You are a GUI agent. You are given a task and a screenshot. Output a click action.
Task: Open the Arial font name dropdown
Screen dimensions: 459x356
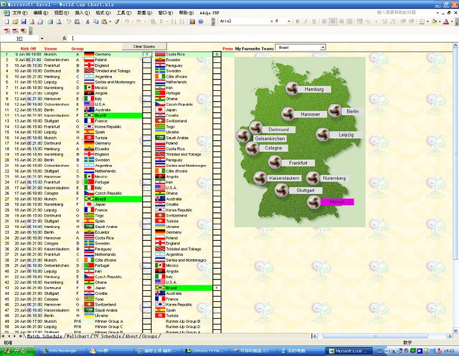[271, 21]
